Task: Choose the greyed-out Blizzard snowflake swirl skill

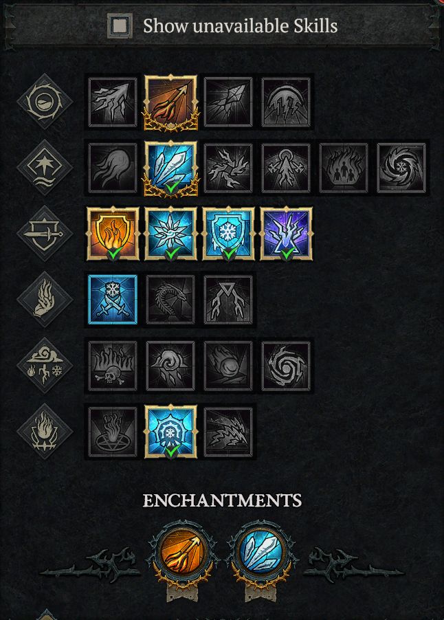Action: pyautogui.click(x=401, y=168)
